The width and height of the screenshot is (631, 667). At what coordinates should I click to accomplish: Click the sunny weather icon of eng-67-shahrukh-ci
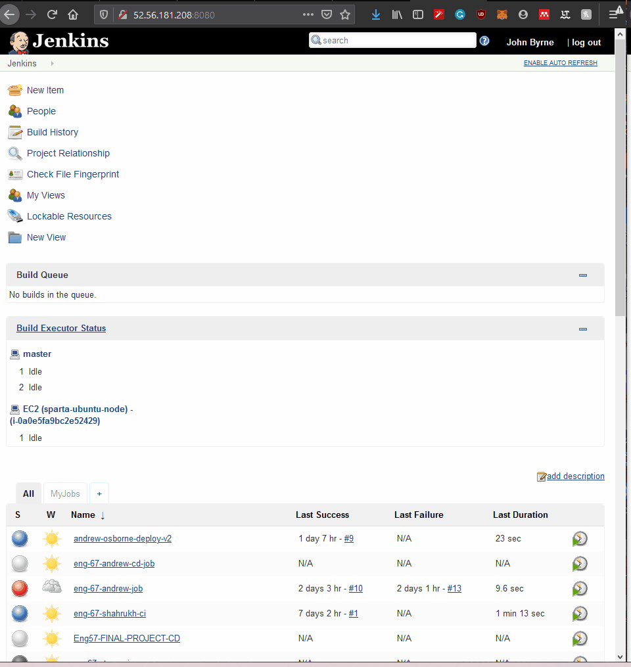pos(51,613)
